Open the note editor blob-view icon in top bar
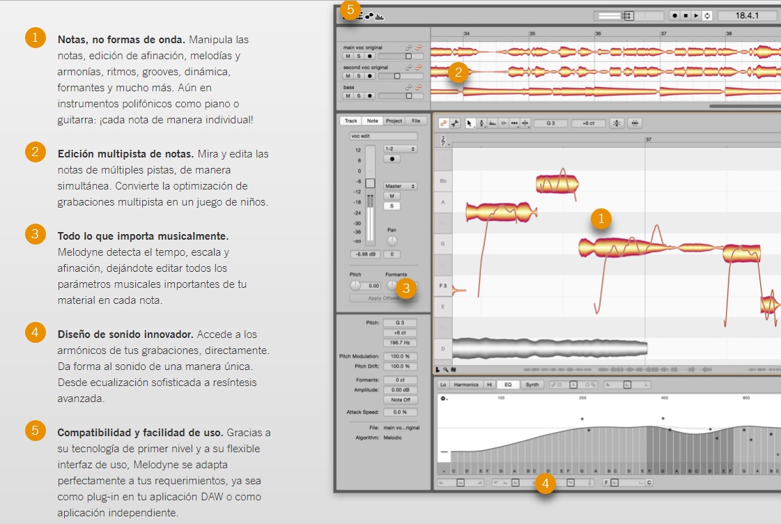 (x=369, y=17)
